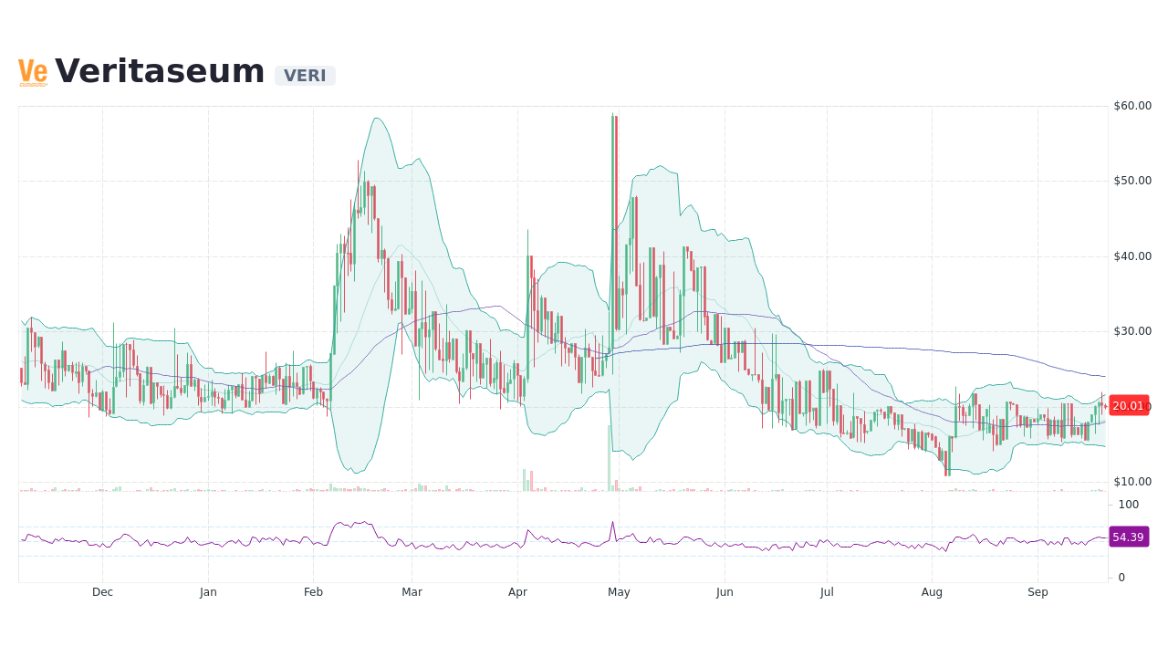Image resolution: width=1168 pixels, height=657 pixels.
Task: Click the Jul label on time axis
Action: click(827, 592)
